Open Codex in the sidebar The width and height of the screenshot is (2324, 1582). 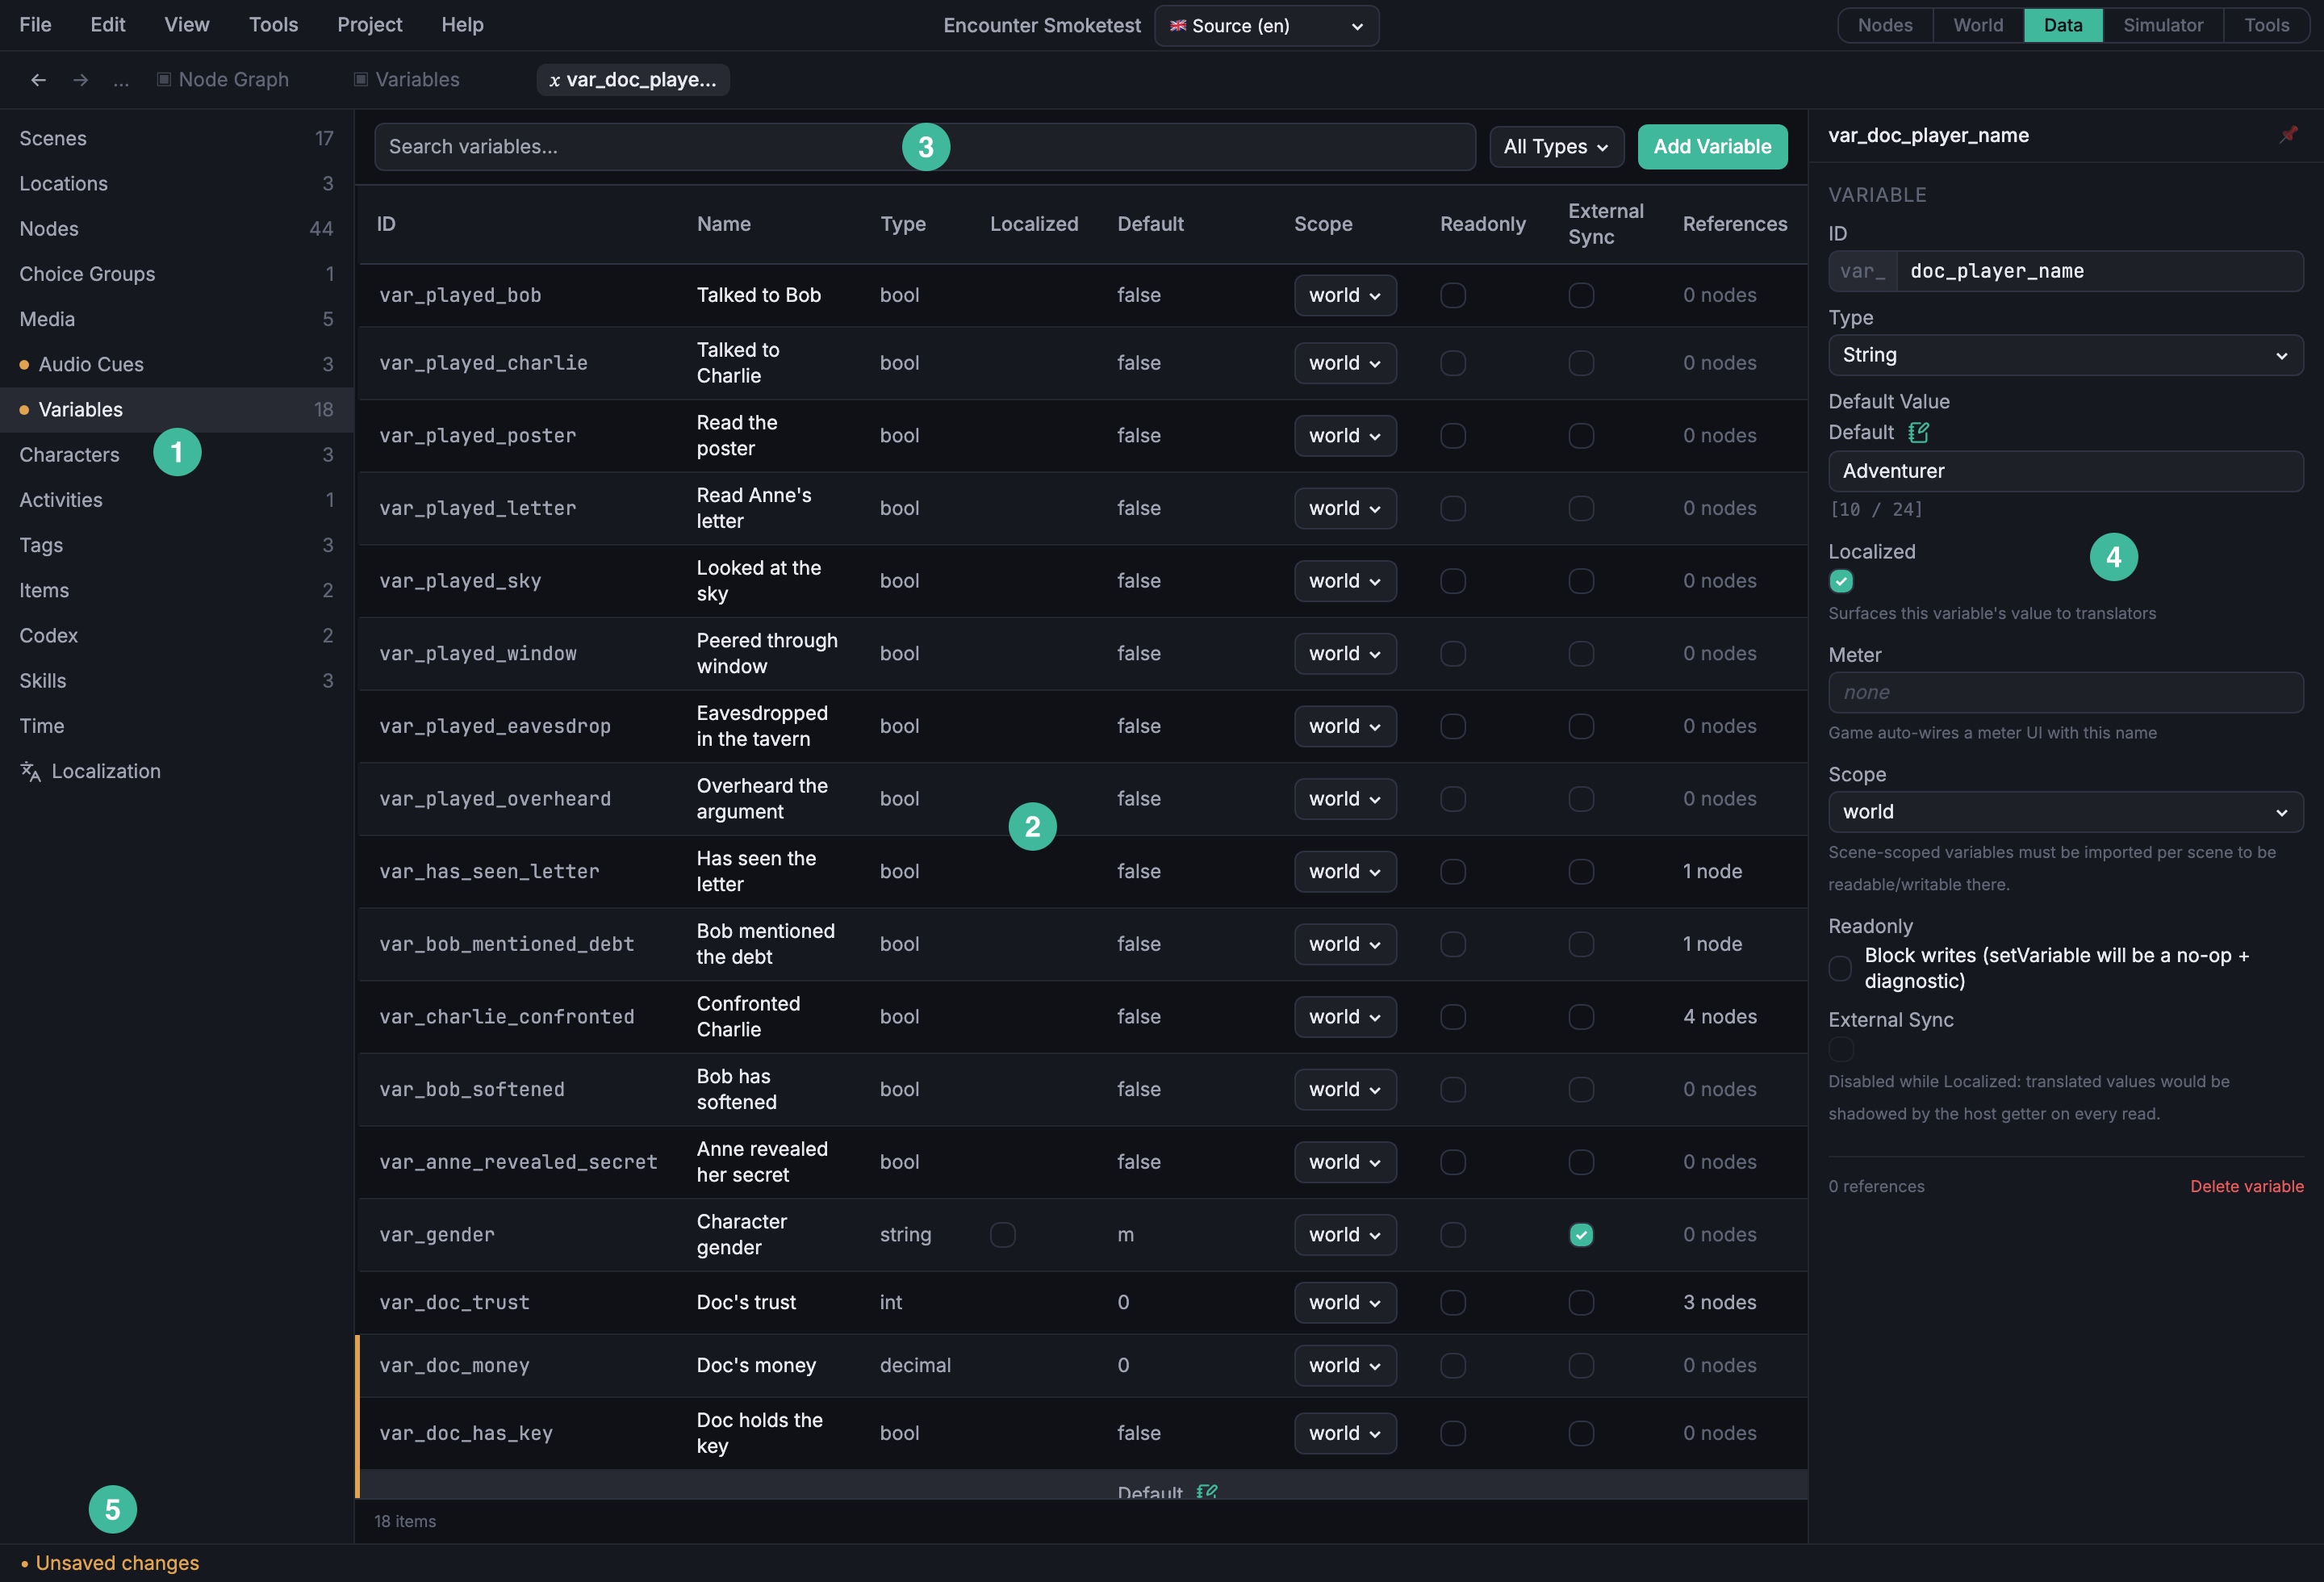point(176,635)
